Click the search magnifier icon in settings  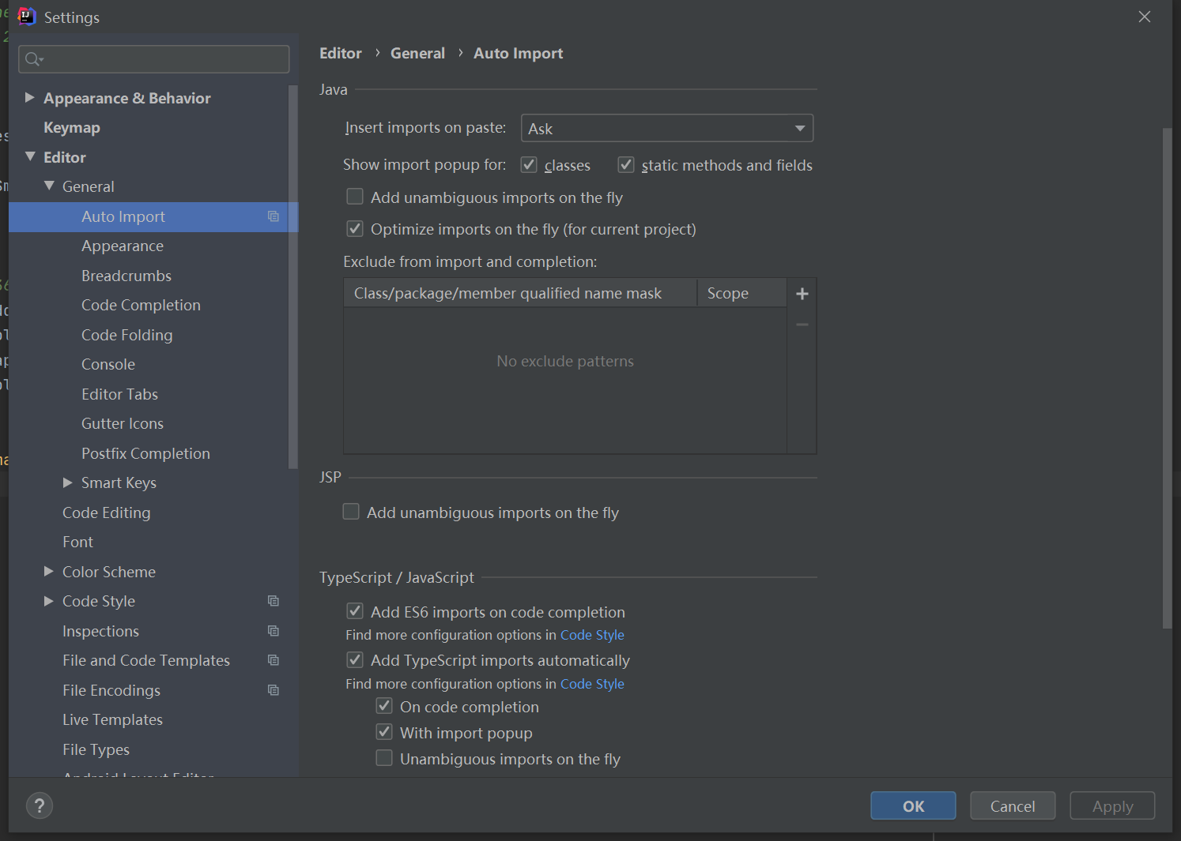click(34, 59)
